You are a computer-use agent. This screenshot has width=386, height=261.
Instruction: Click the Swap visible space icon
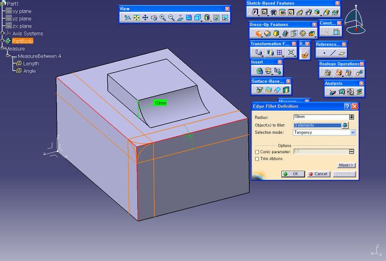pos(225,18)
